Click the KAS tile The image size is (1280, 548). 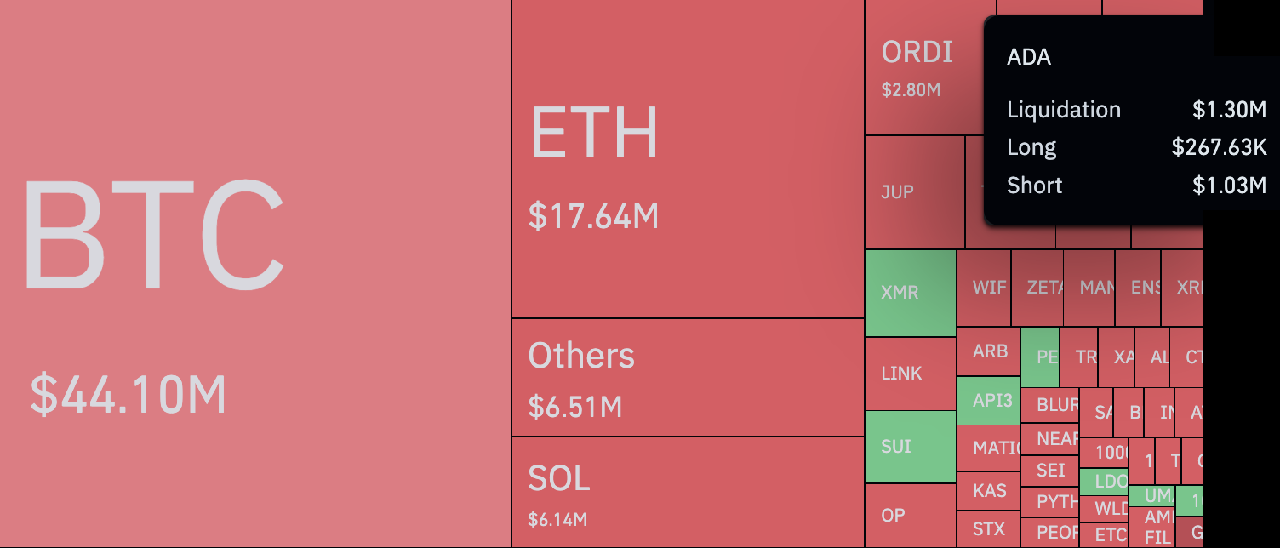(989, 491)
